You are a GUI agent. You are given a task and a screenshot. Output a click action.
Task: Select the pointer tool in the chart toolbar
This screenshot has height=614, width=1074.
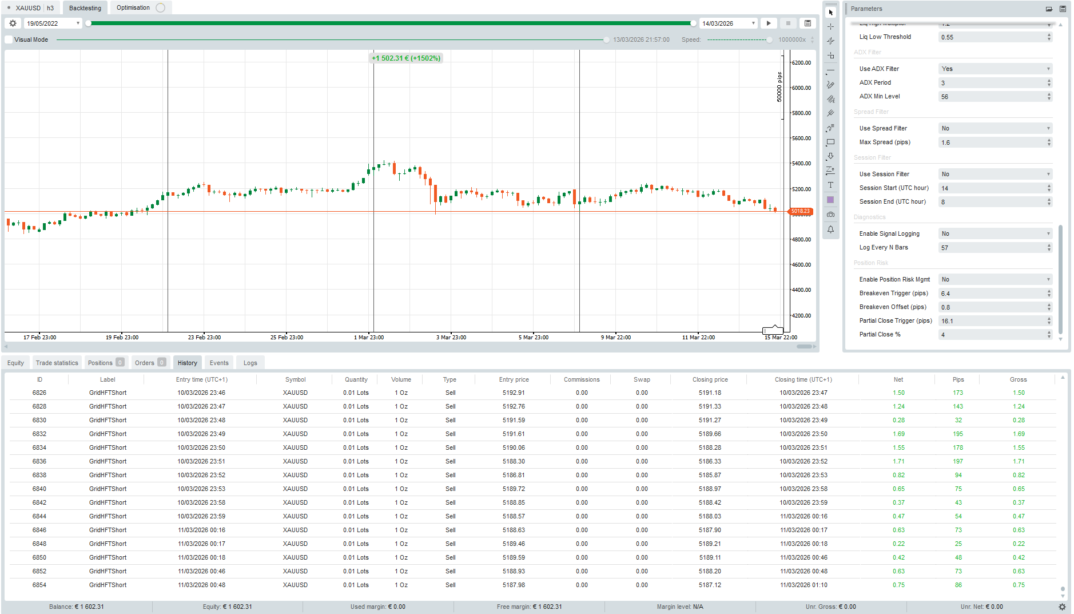coord(830,11)
